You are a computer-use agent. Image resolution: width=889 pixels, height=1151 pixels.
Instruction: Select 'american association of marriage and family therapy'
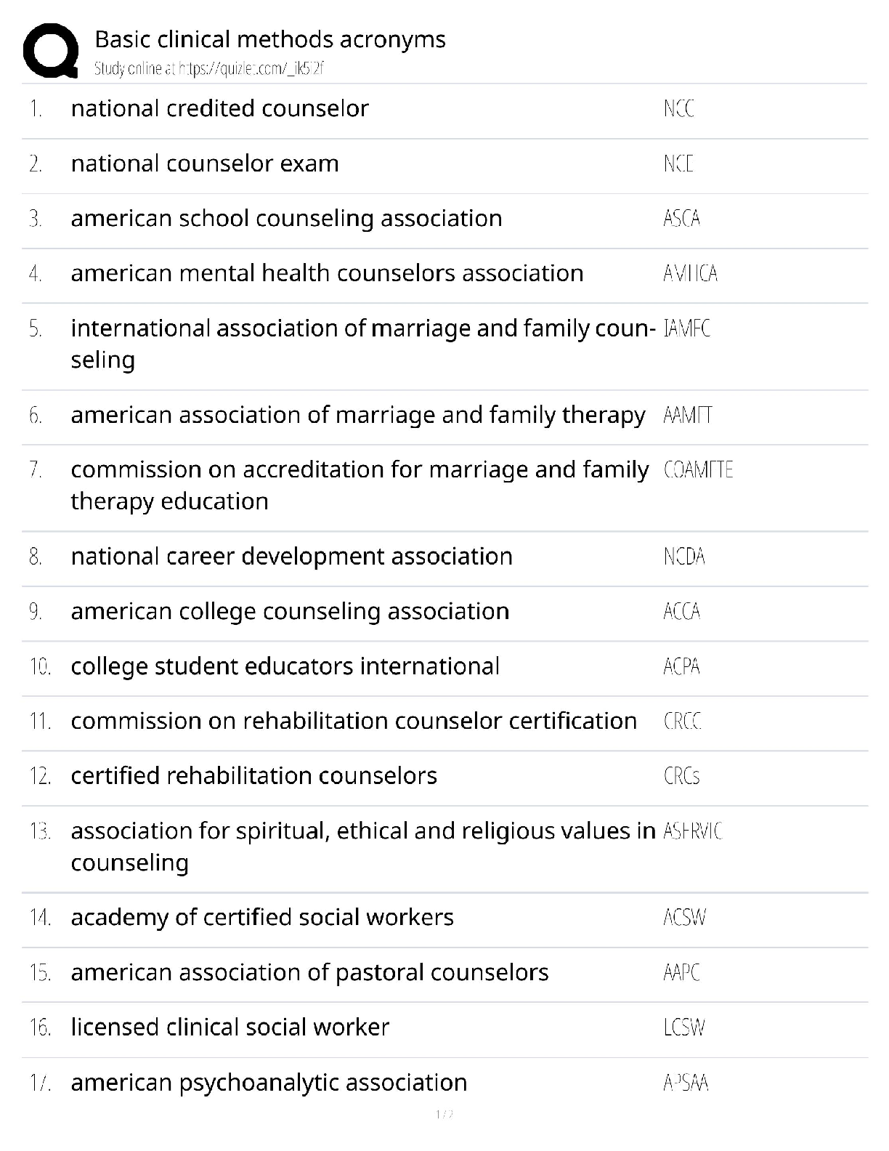(x=357, y=415)
